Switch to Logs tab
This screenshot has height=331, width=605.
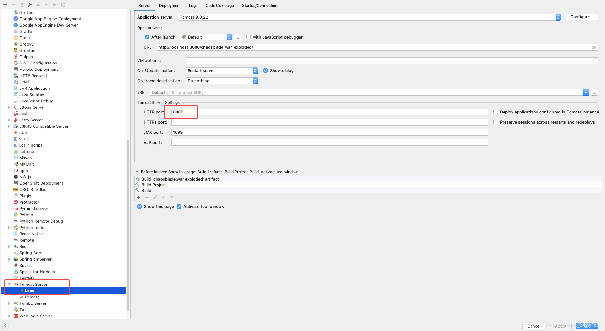(193, 5)
